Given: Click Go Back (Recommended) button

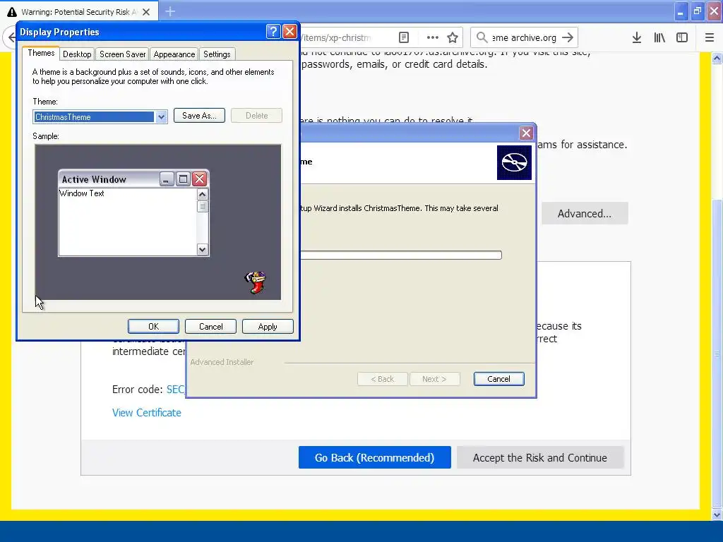Looking at the screenshot, I should click(x=374, y=457).
